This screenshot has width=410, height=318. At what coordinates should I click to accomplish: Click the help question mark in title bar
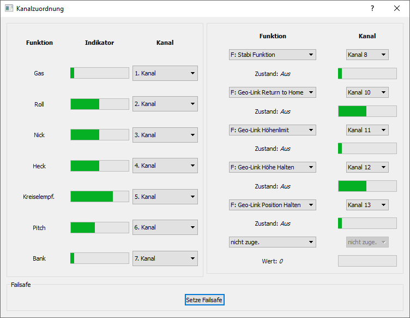(372, 8)
